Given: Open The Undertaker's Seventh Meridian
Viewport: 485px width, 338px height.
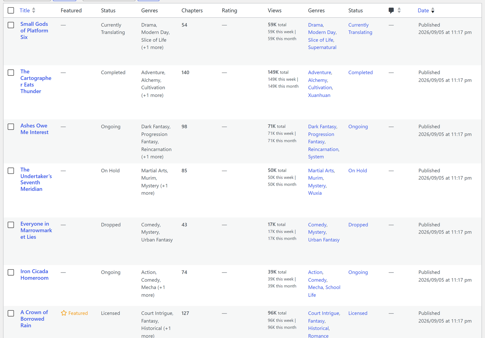Looking at the screenshot, I should coord(36,179).
